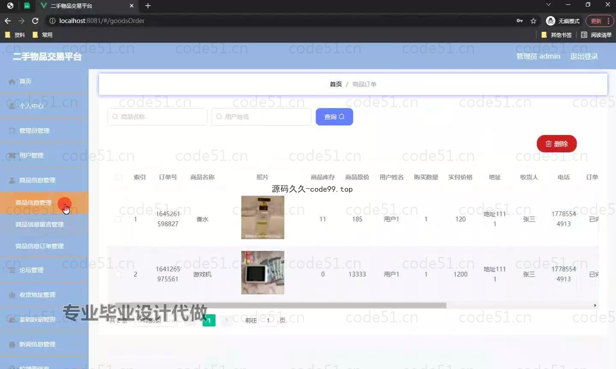Screen dimensions: 616x369
Task: Reload the page with the refresh icon
Action: [x=36, y=20]
